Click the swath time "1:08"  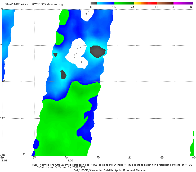(70, 161)
